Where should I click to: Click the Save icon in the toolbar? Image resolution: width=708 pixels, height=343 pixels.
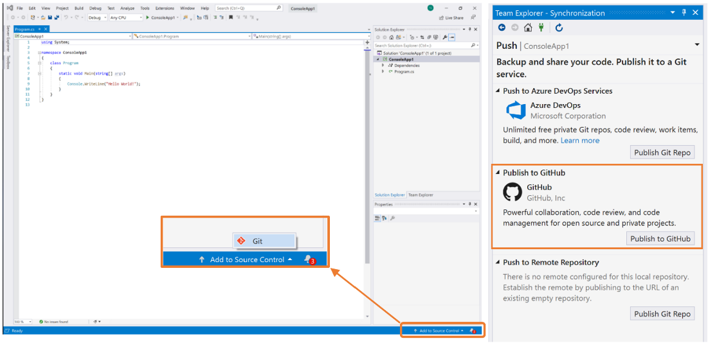pos(50,17)
